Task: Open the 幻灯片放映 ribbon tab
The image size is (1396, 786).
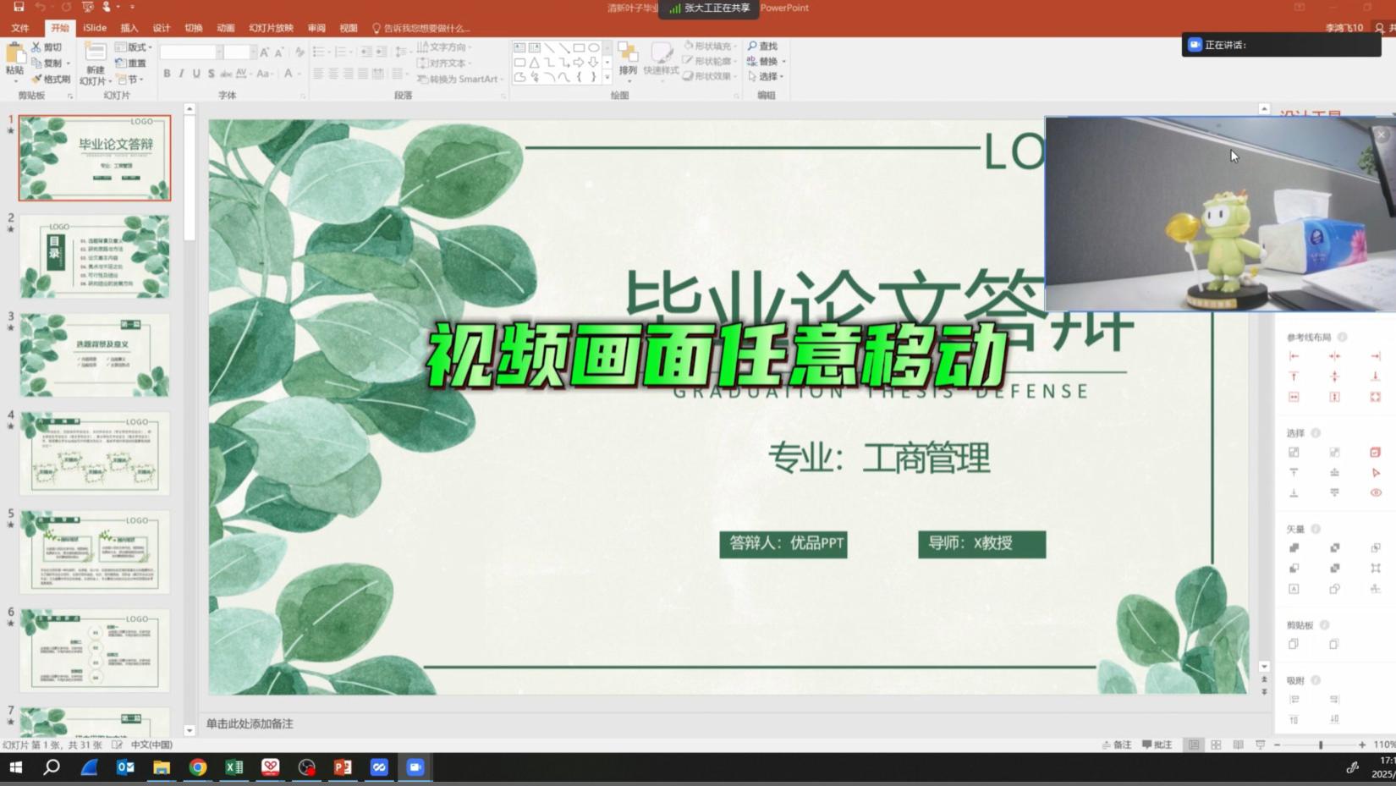Action: (270, 27)
